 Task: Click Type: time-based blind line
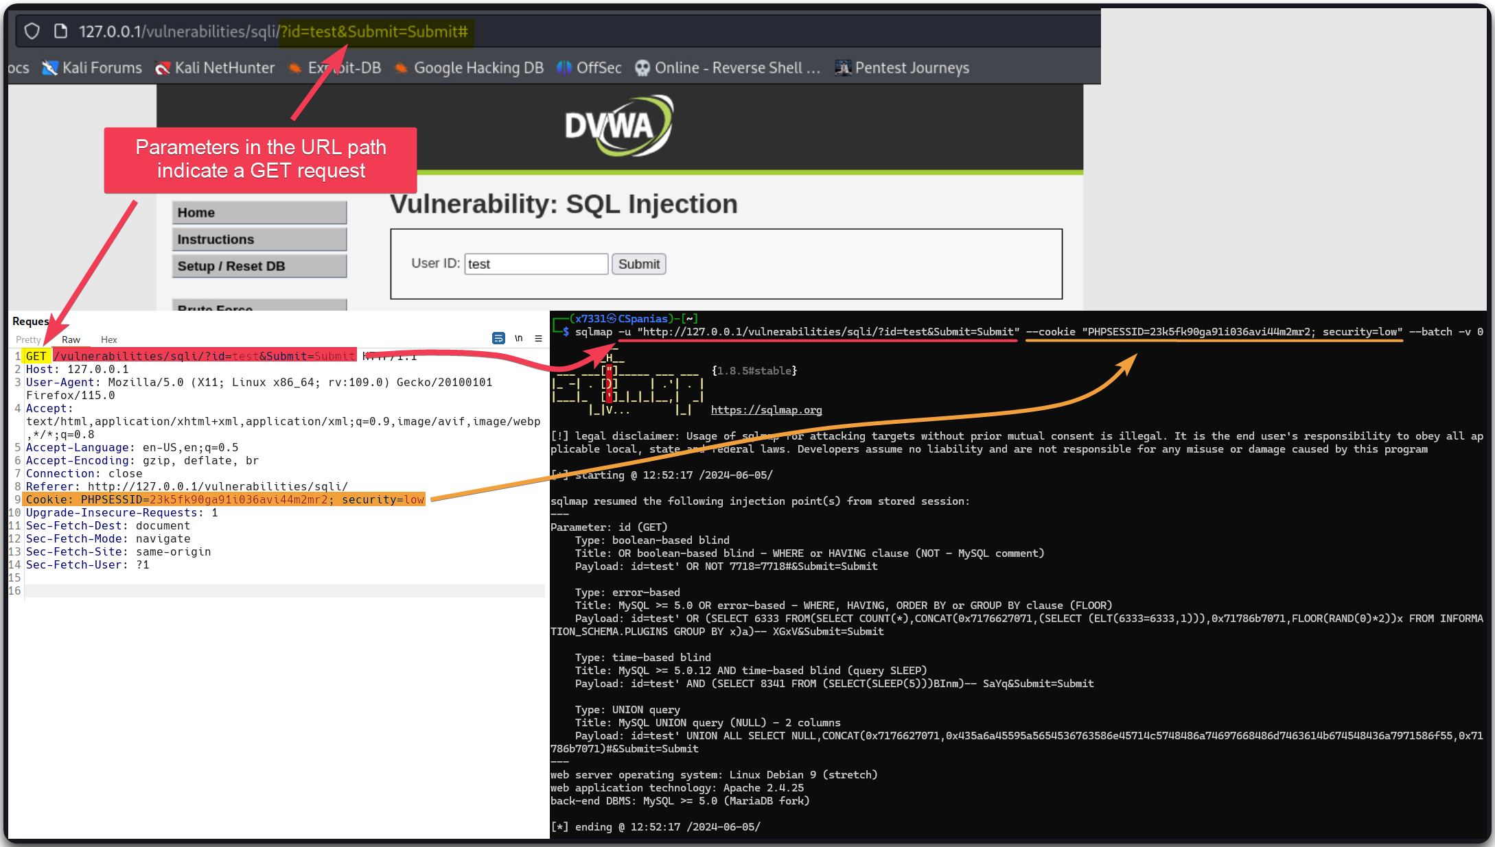point(642,658)
